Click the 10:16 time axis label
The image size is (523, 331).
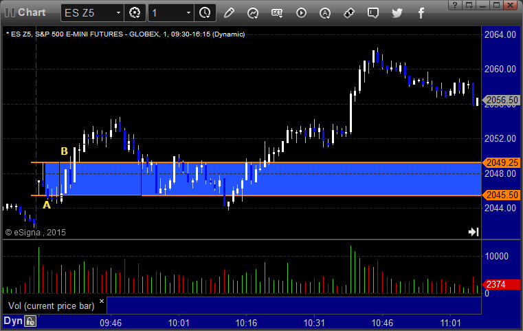[x=246, y=323]
